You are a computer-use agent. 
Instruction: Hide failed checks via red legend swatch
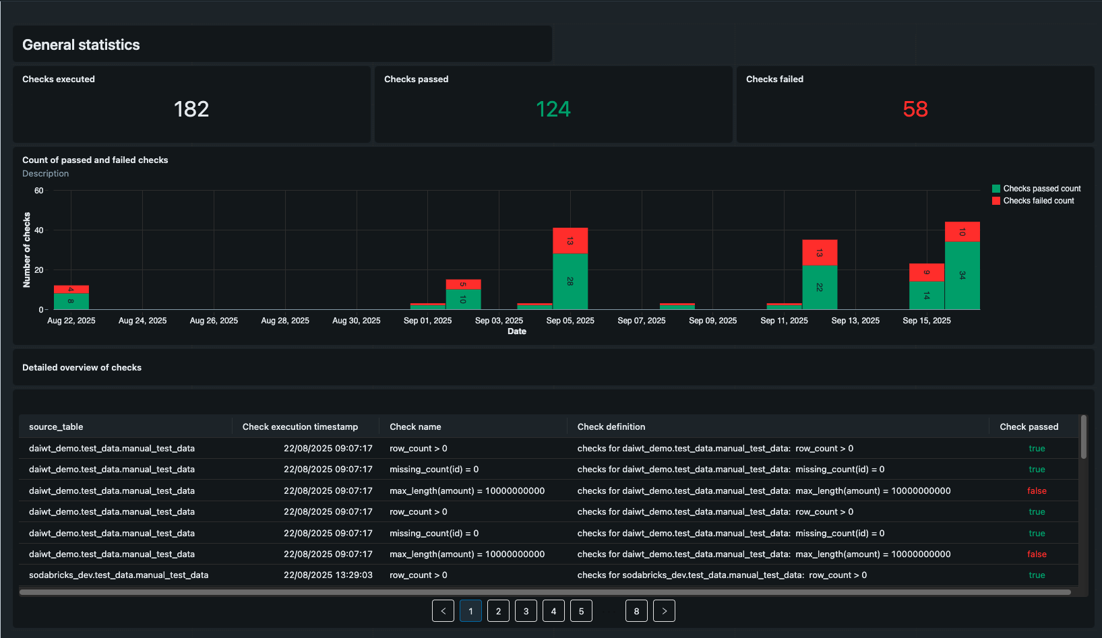(996, 200)
